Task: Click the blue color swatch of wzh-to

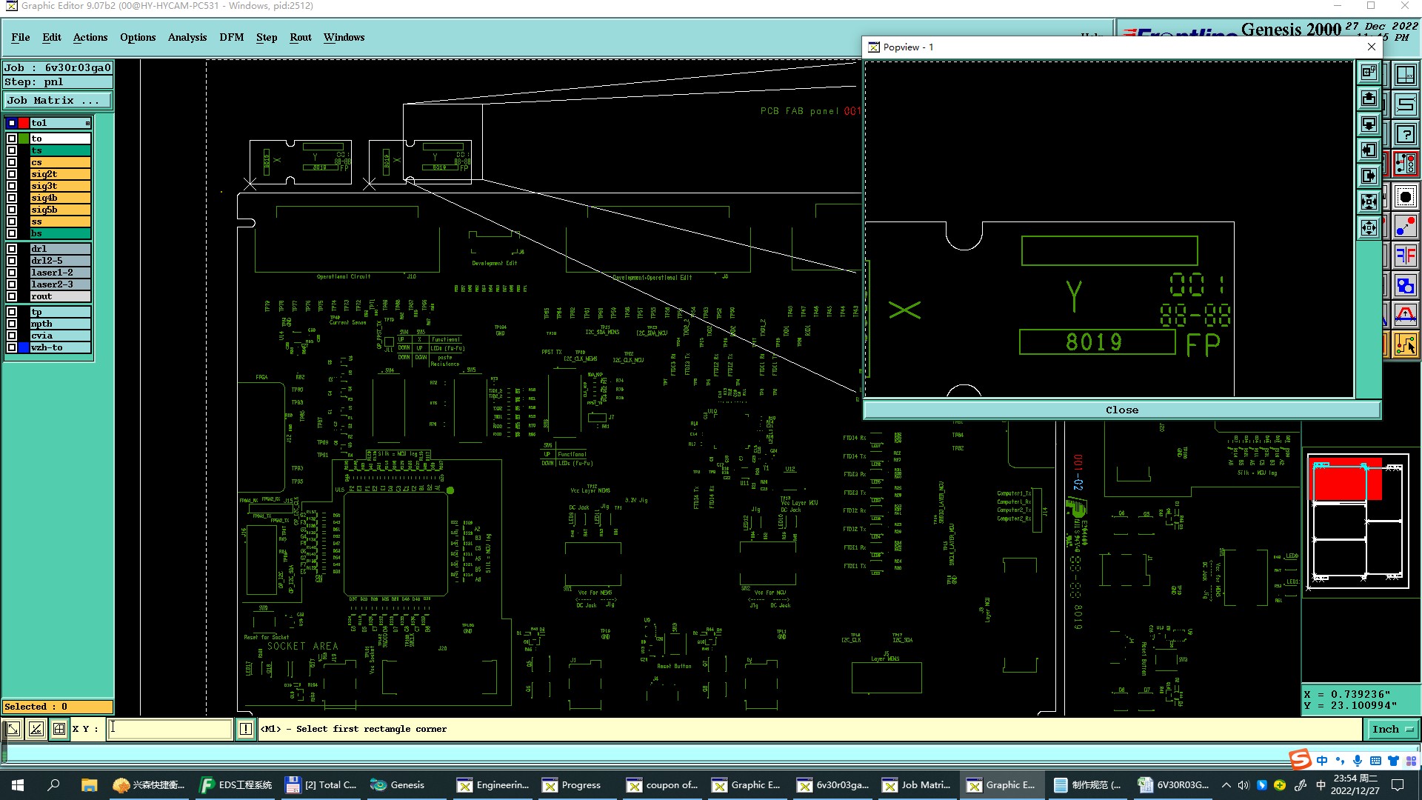Action: pos(24,347)
